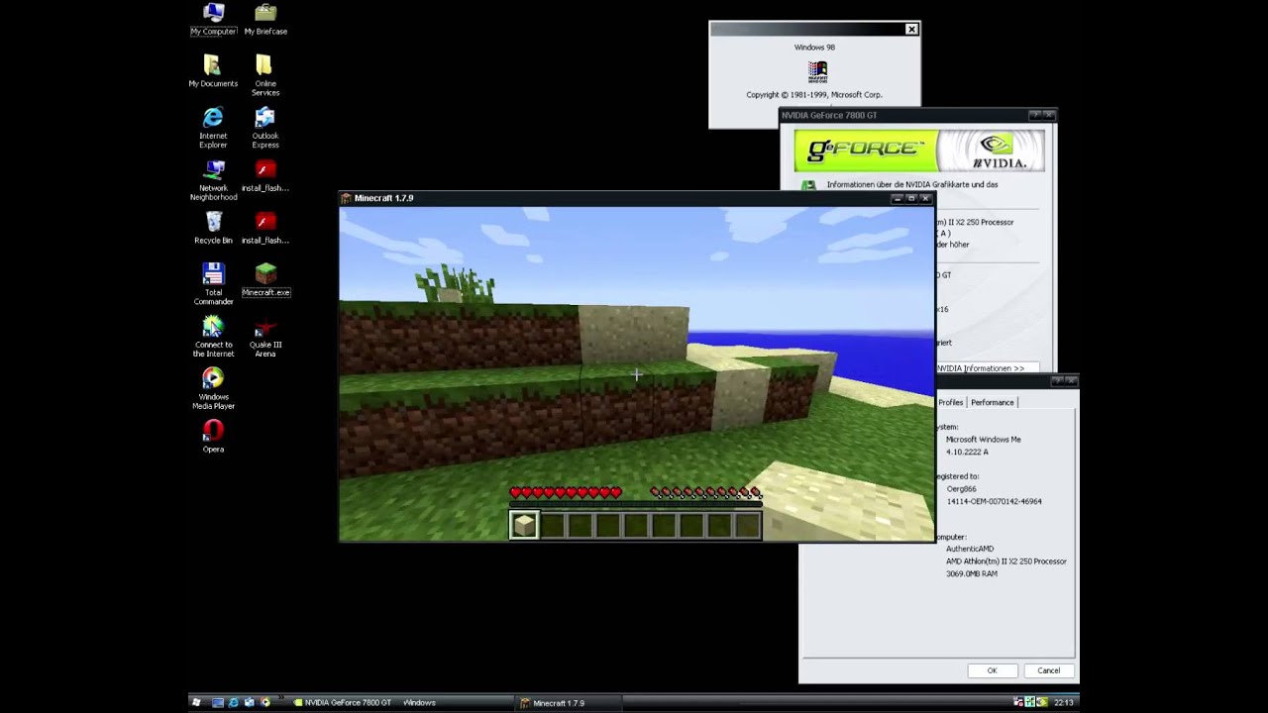Click the info icon beside Informationen text

[x=809, y=184]
